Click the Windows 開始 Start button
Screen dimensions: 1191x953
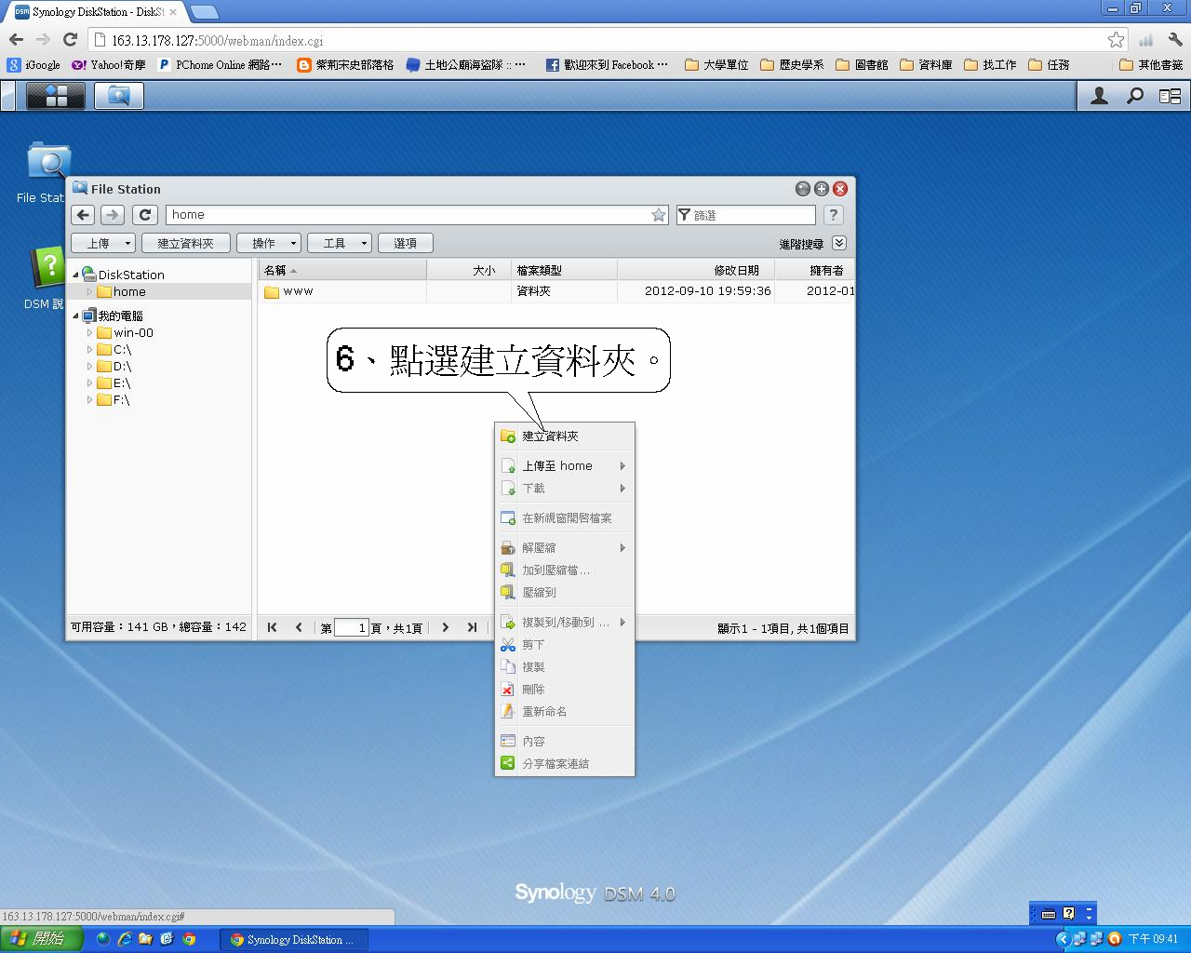coord(43,939)
